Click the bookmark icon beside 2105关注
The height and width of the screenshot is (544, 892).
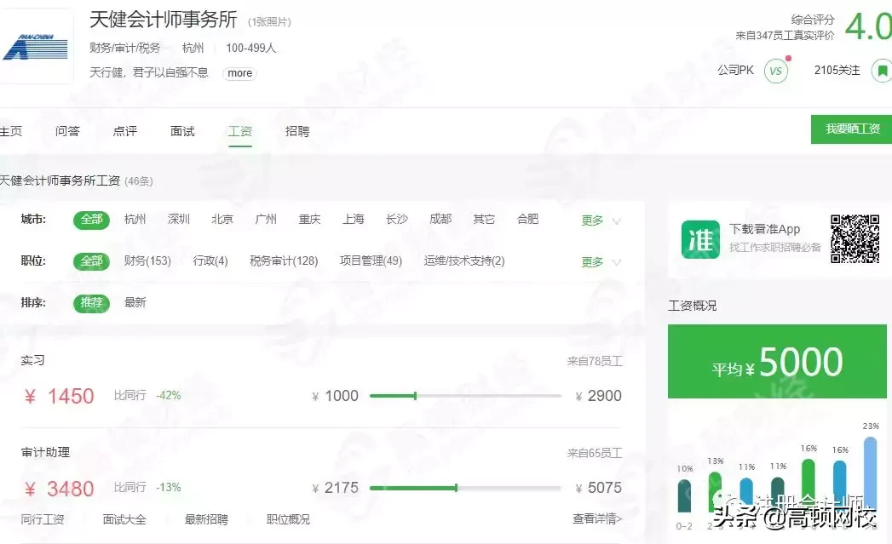point(883,72)
